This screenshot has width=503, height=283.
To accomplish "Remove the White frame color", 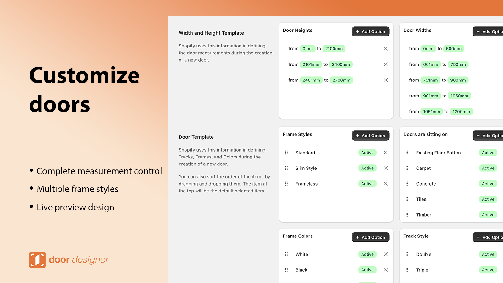I will [386, 254].
